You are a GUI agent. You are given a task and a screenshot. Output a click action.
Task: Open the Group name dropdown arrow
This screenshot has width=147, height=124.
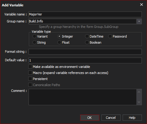(139, 21)
